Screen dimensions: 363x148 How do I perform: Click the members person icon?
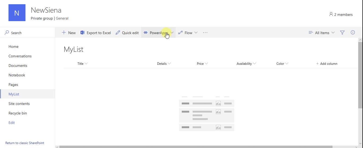pos(331,14)
